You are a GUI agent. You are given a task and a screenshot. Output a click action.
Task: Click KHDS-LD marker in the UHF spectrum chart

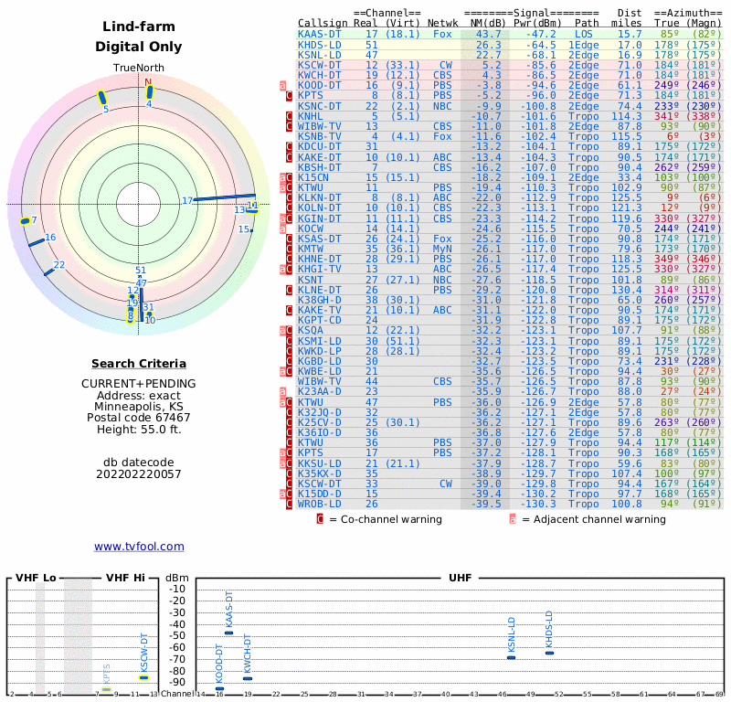(550, 653)
